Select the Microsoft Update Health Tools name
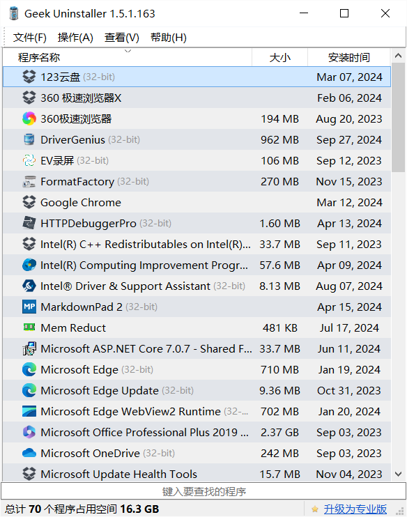This screenshot has height=517, width=407. (118, 474)
